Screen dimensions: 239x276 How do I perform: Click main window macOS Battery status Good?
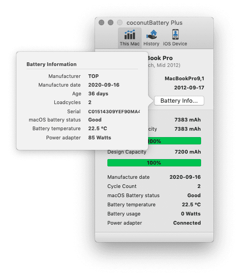click(194, 195)
